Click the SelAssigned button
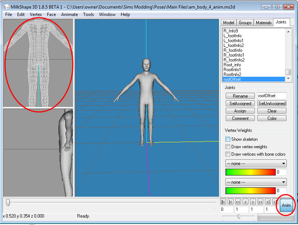Viewport: 298px width, 225px height. coord(240,104)
